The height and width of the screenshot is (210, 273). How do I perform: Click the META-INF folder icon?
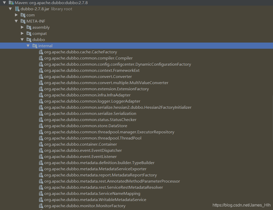pos(23,21)
